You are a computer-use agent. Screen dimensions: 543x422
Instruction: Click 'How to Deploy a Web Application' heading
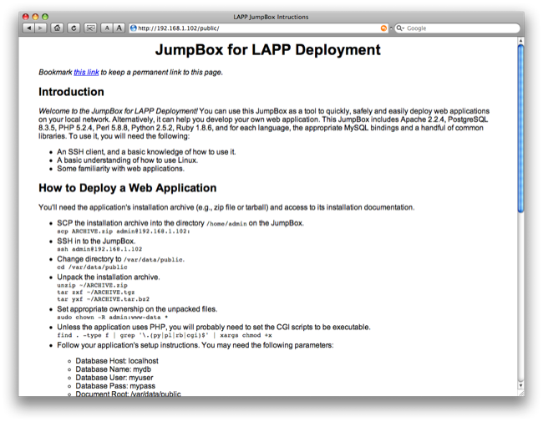click(x=128, y=188)
